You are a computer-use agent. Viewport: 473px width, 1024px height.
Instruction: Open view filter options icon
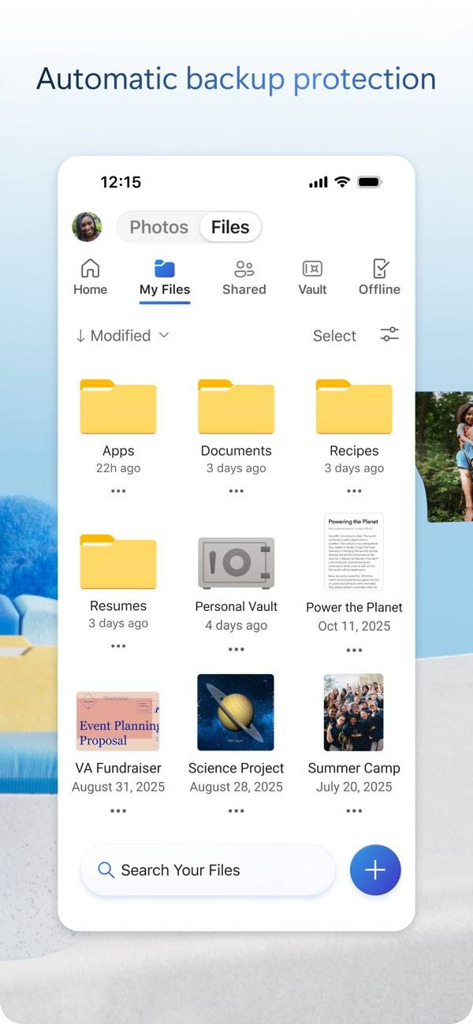pos(389,335)
